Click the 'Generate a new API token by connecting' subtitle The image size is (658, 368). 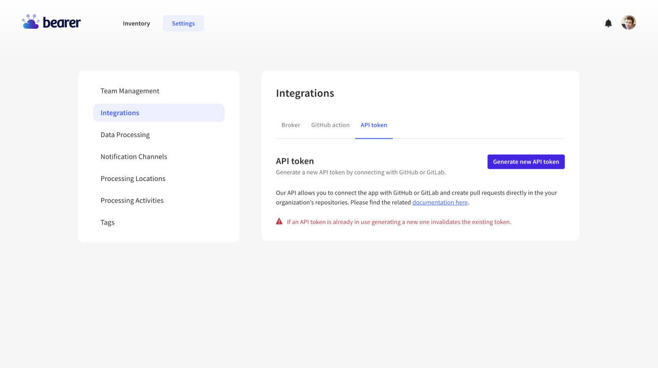361,172
